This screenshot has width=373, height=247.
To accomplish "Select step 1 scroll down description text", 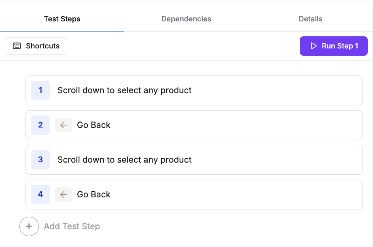I will click(x=125, y=90).
